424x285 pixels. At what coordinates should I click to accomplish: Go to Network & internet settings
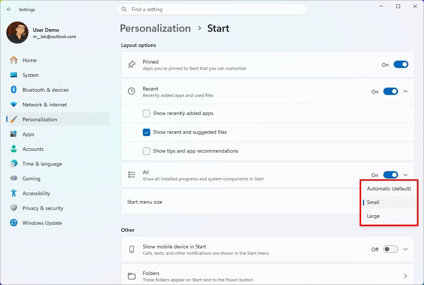[58, 105]
